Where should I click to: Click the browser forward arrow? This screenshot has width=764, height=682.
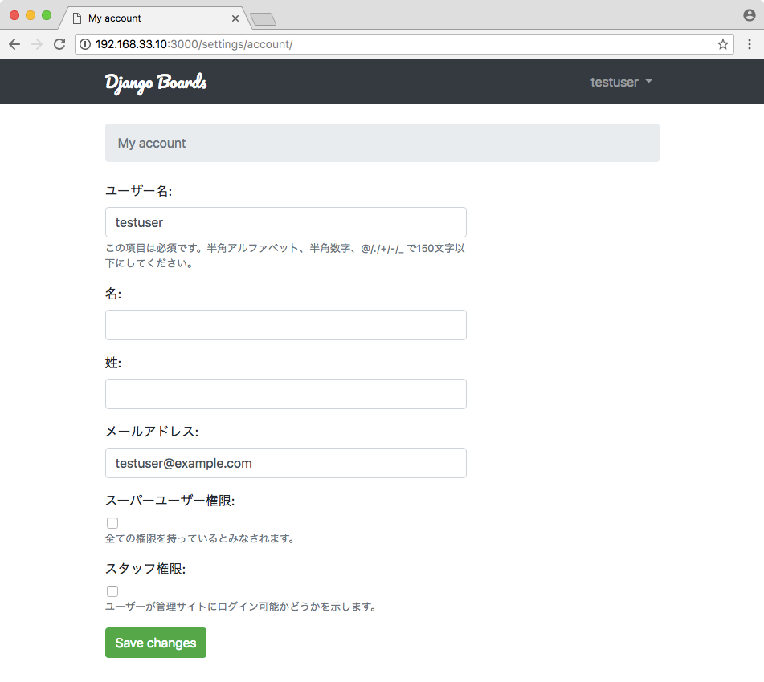37,44
